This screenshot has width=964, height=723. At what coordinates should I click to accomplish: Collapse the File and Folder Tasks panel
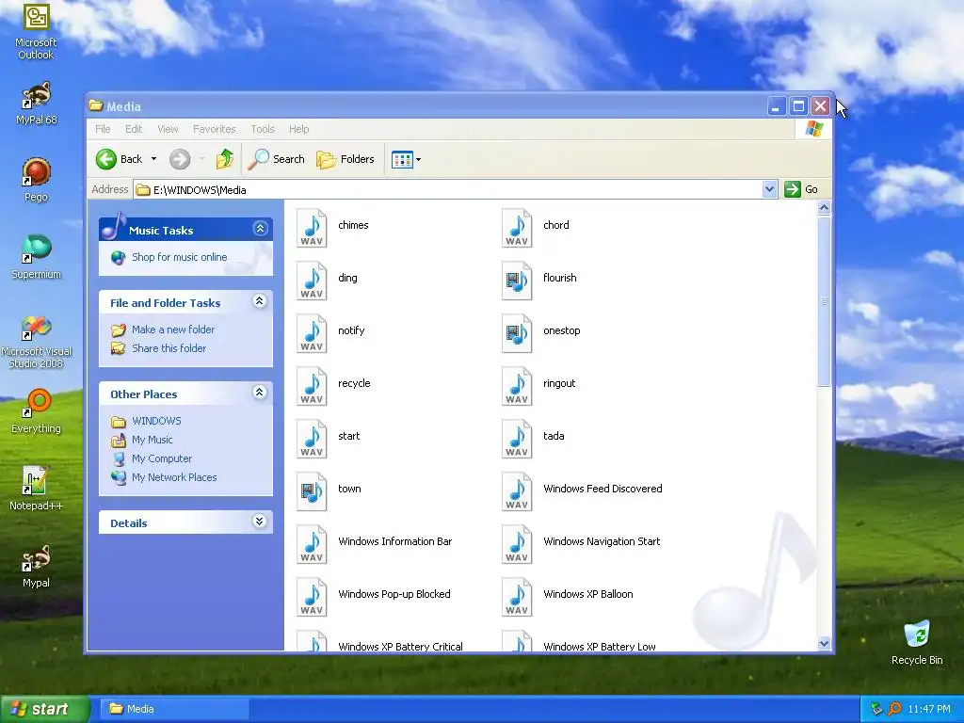click(x=260, y=301)
